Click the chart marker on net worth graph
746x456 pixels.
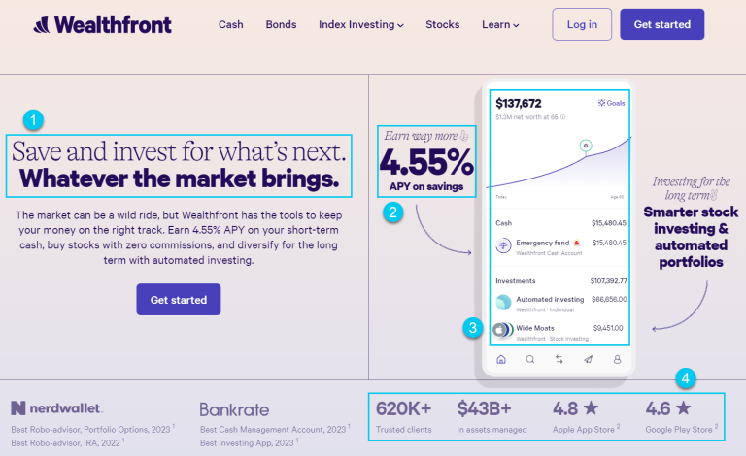586,146
